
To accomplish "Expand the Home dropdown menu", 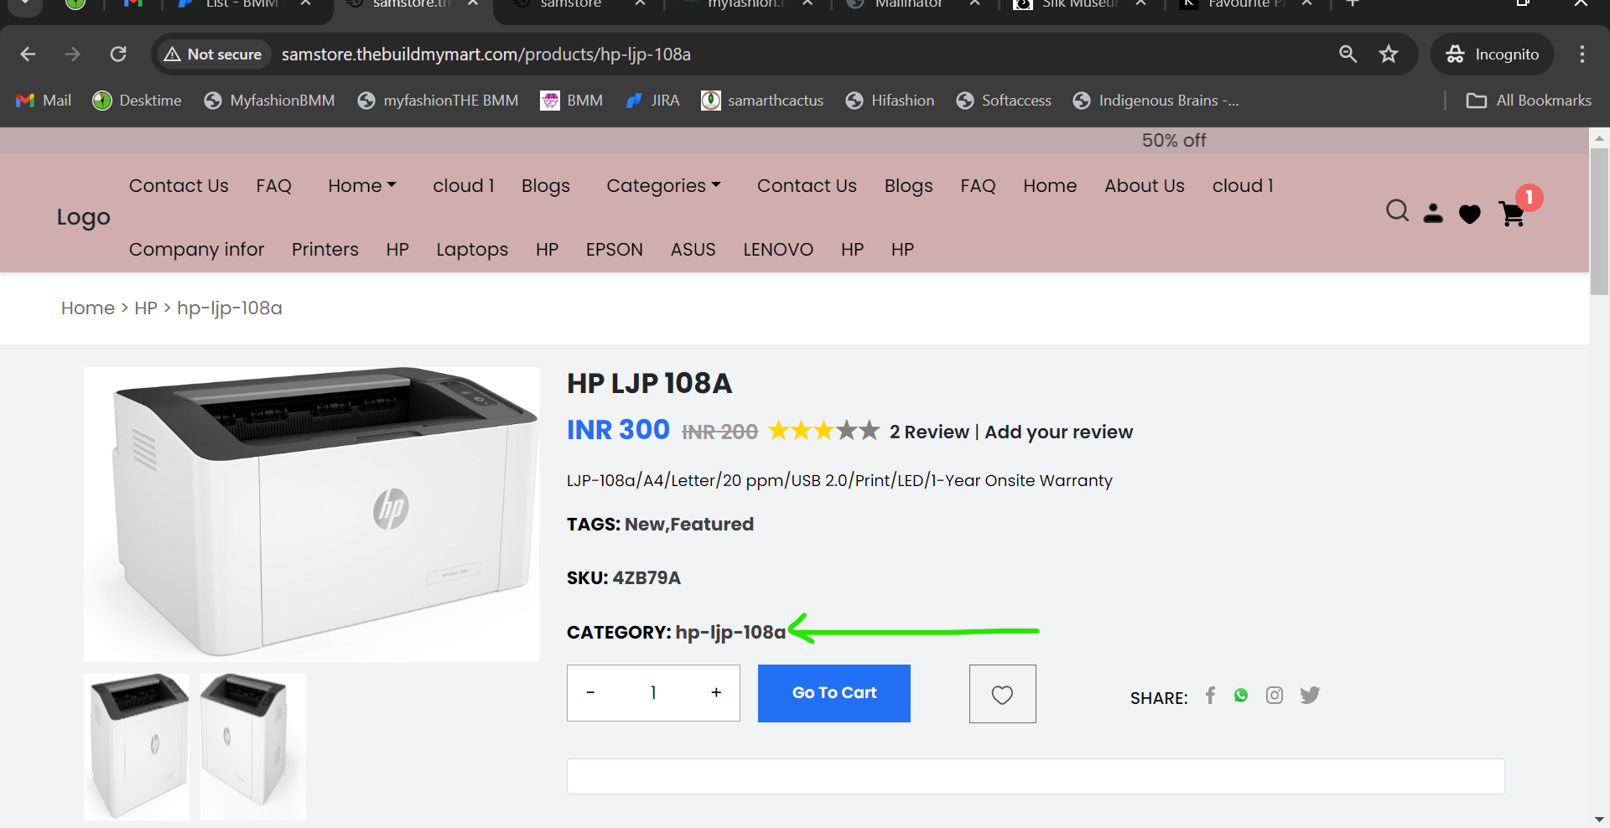I will point(362,186).
